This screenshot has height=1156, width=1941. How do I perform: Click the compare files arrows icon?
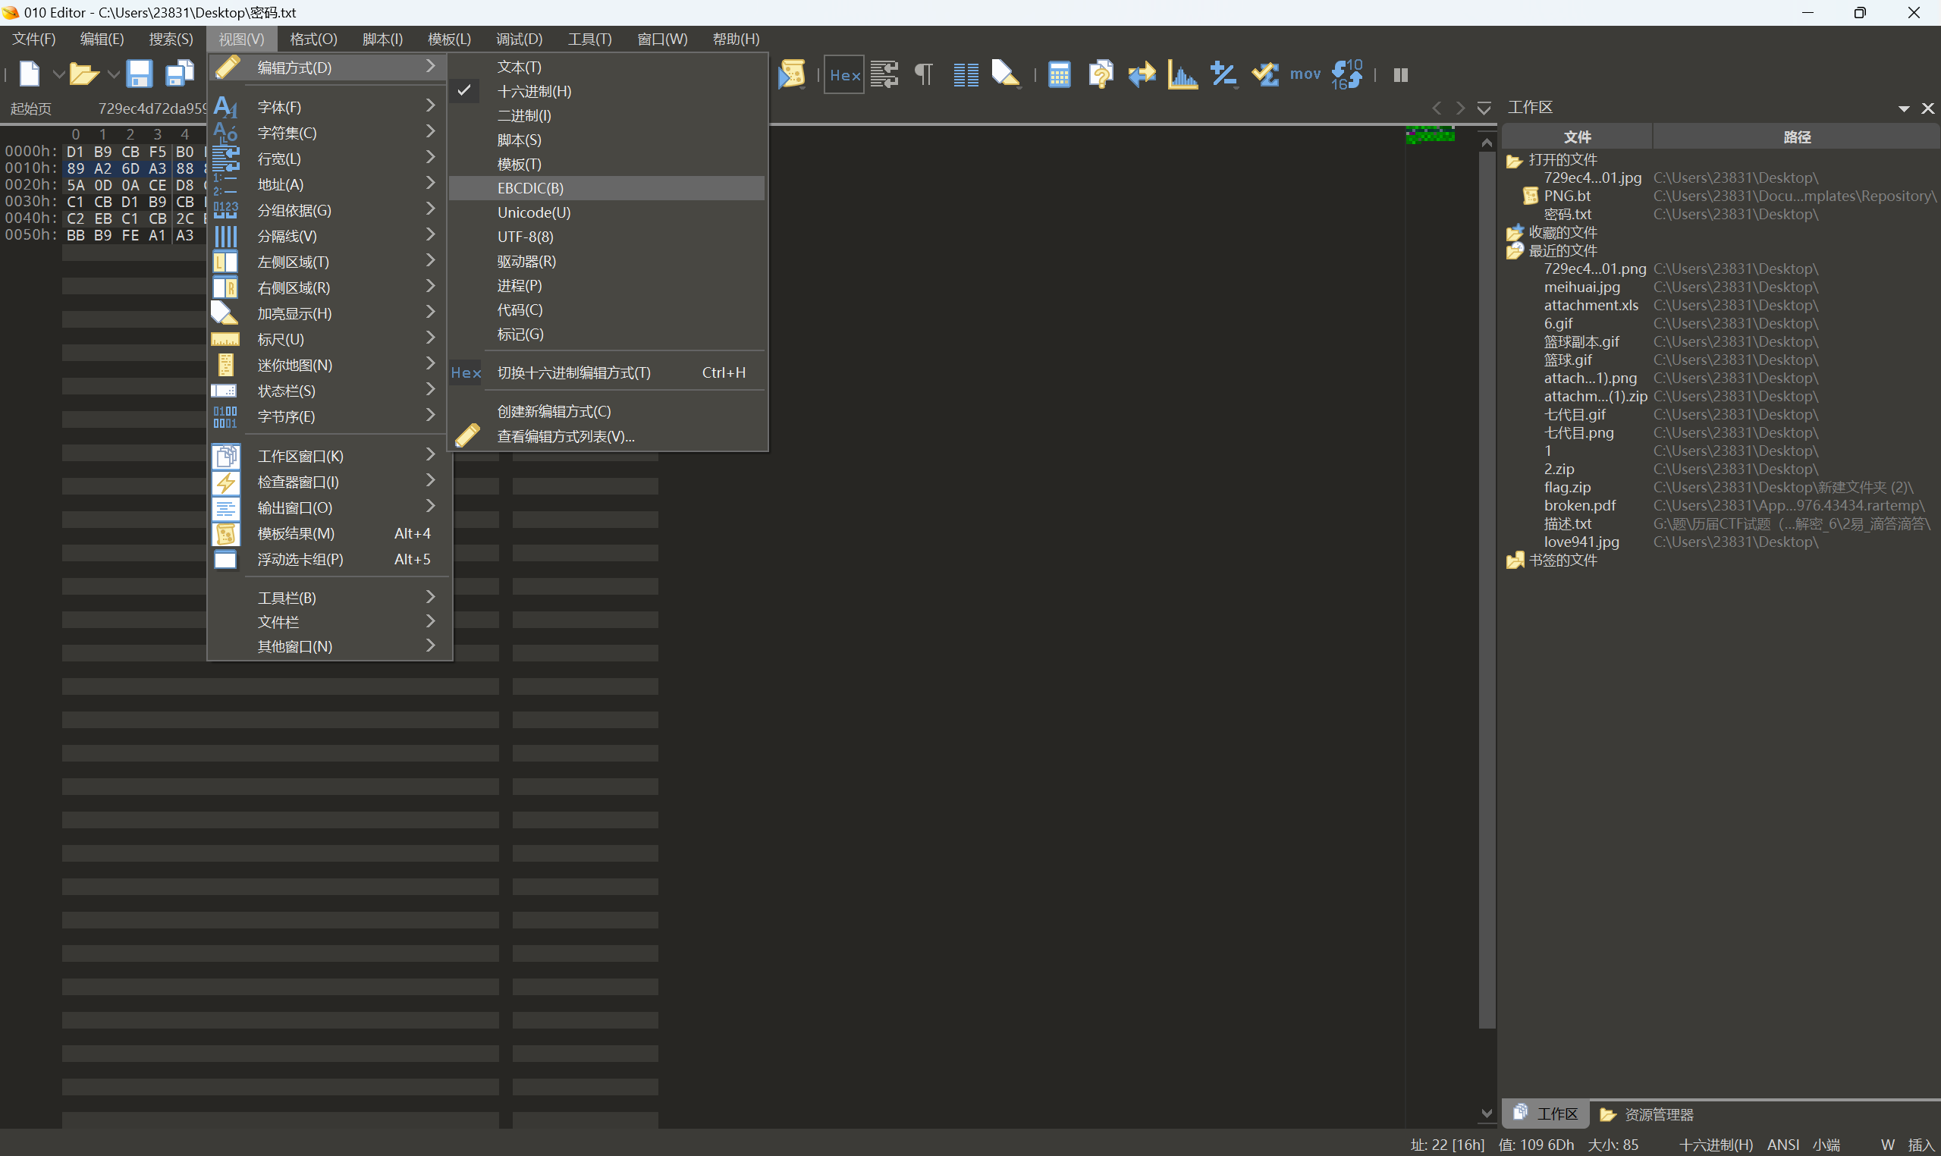coord(1142,75)
